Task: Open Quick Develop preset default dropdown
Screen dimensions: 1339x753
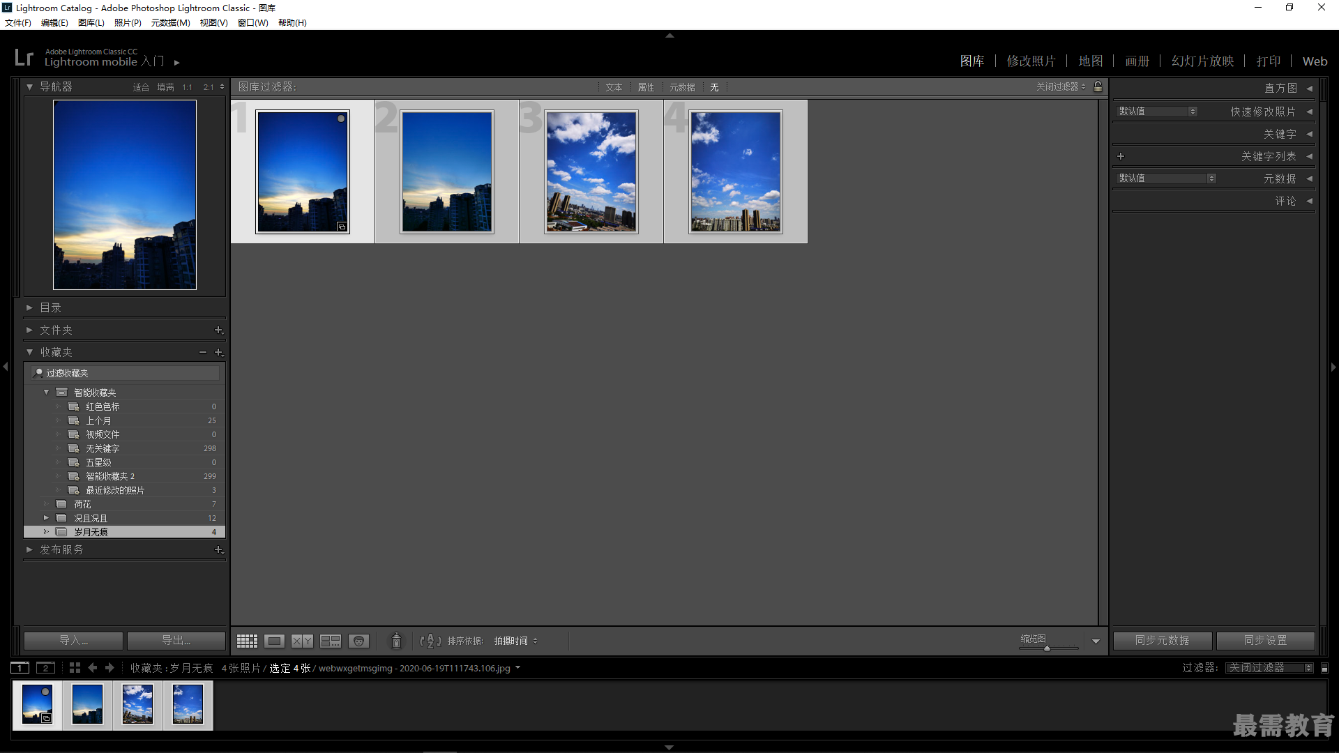Action: tap(1157, 112)
